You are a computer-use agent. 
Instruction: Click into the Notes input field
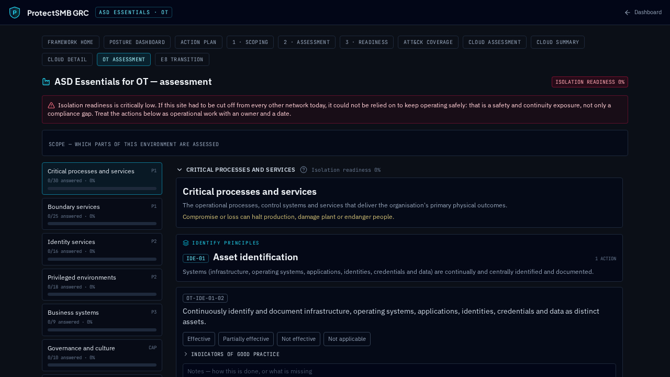(399, 371)
